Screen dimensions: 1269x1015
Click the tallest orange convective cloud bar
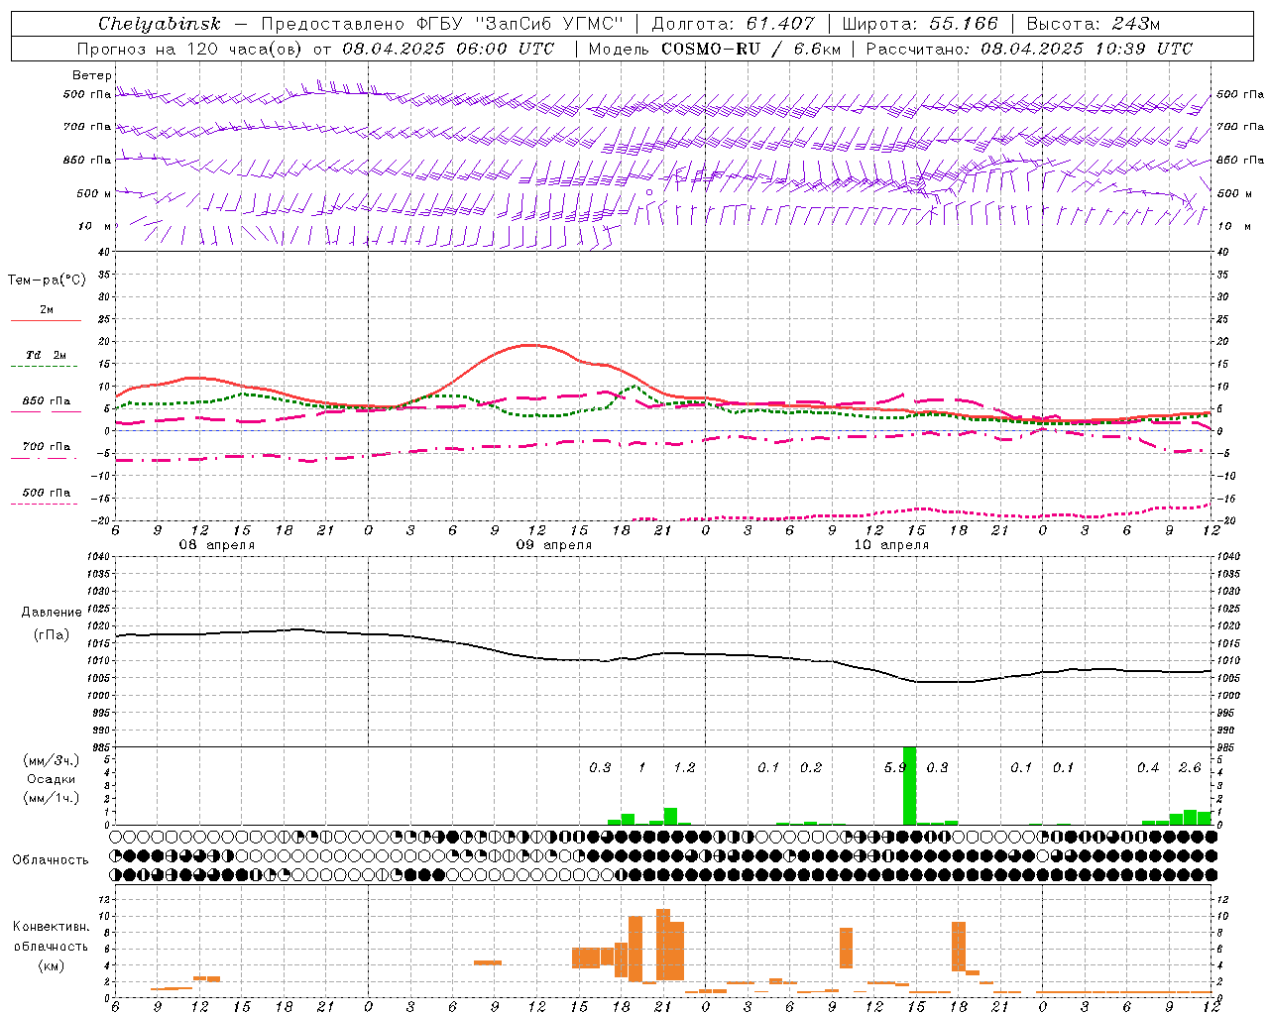(x=663, y=944)
